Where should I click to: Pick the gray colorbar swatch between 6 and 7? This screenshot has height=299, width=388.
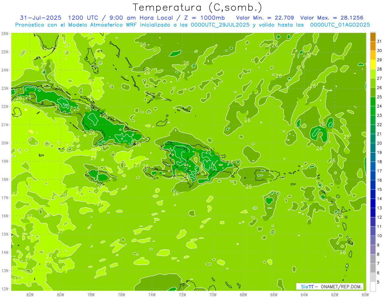coord(373,268)
